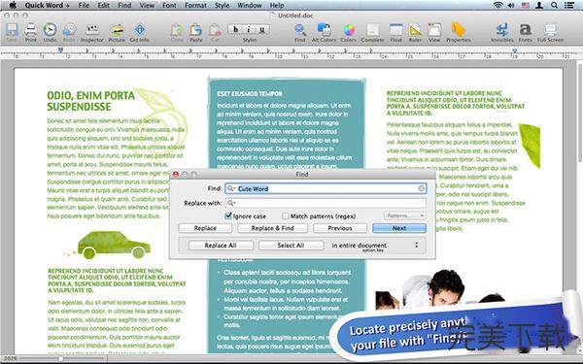Open the 'In entire document' scope popup
The width and height of the screenshot is (583, 364).
click(x=375, y=246)
